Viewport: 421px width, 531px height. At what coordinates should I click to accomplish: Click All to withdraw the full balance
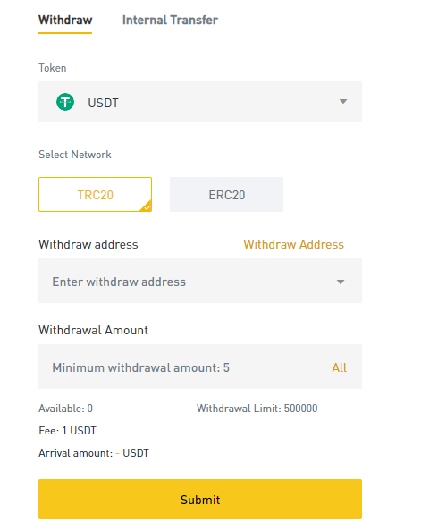(339, 367)
